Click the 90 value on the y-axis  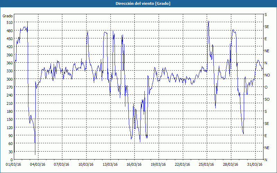point(11,136)
